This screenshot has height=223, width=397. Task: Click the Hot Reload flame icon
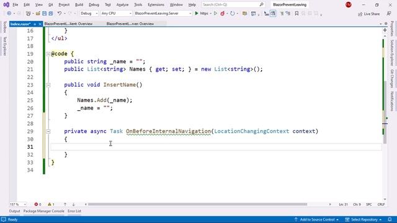223,14
